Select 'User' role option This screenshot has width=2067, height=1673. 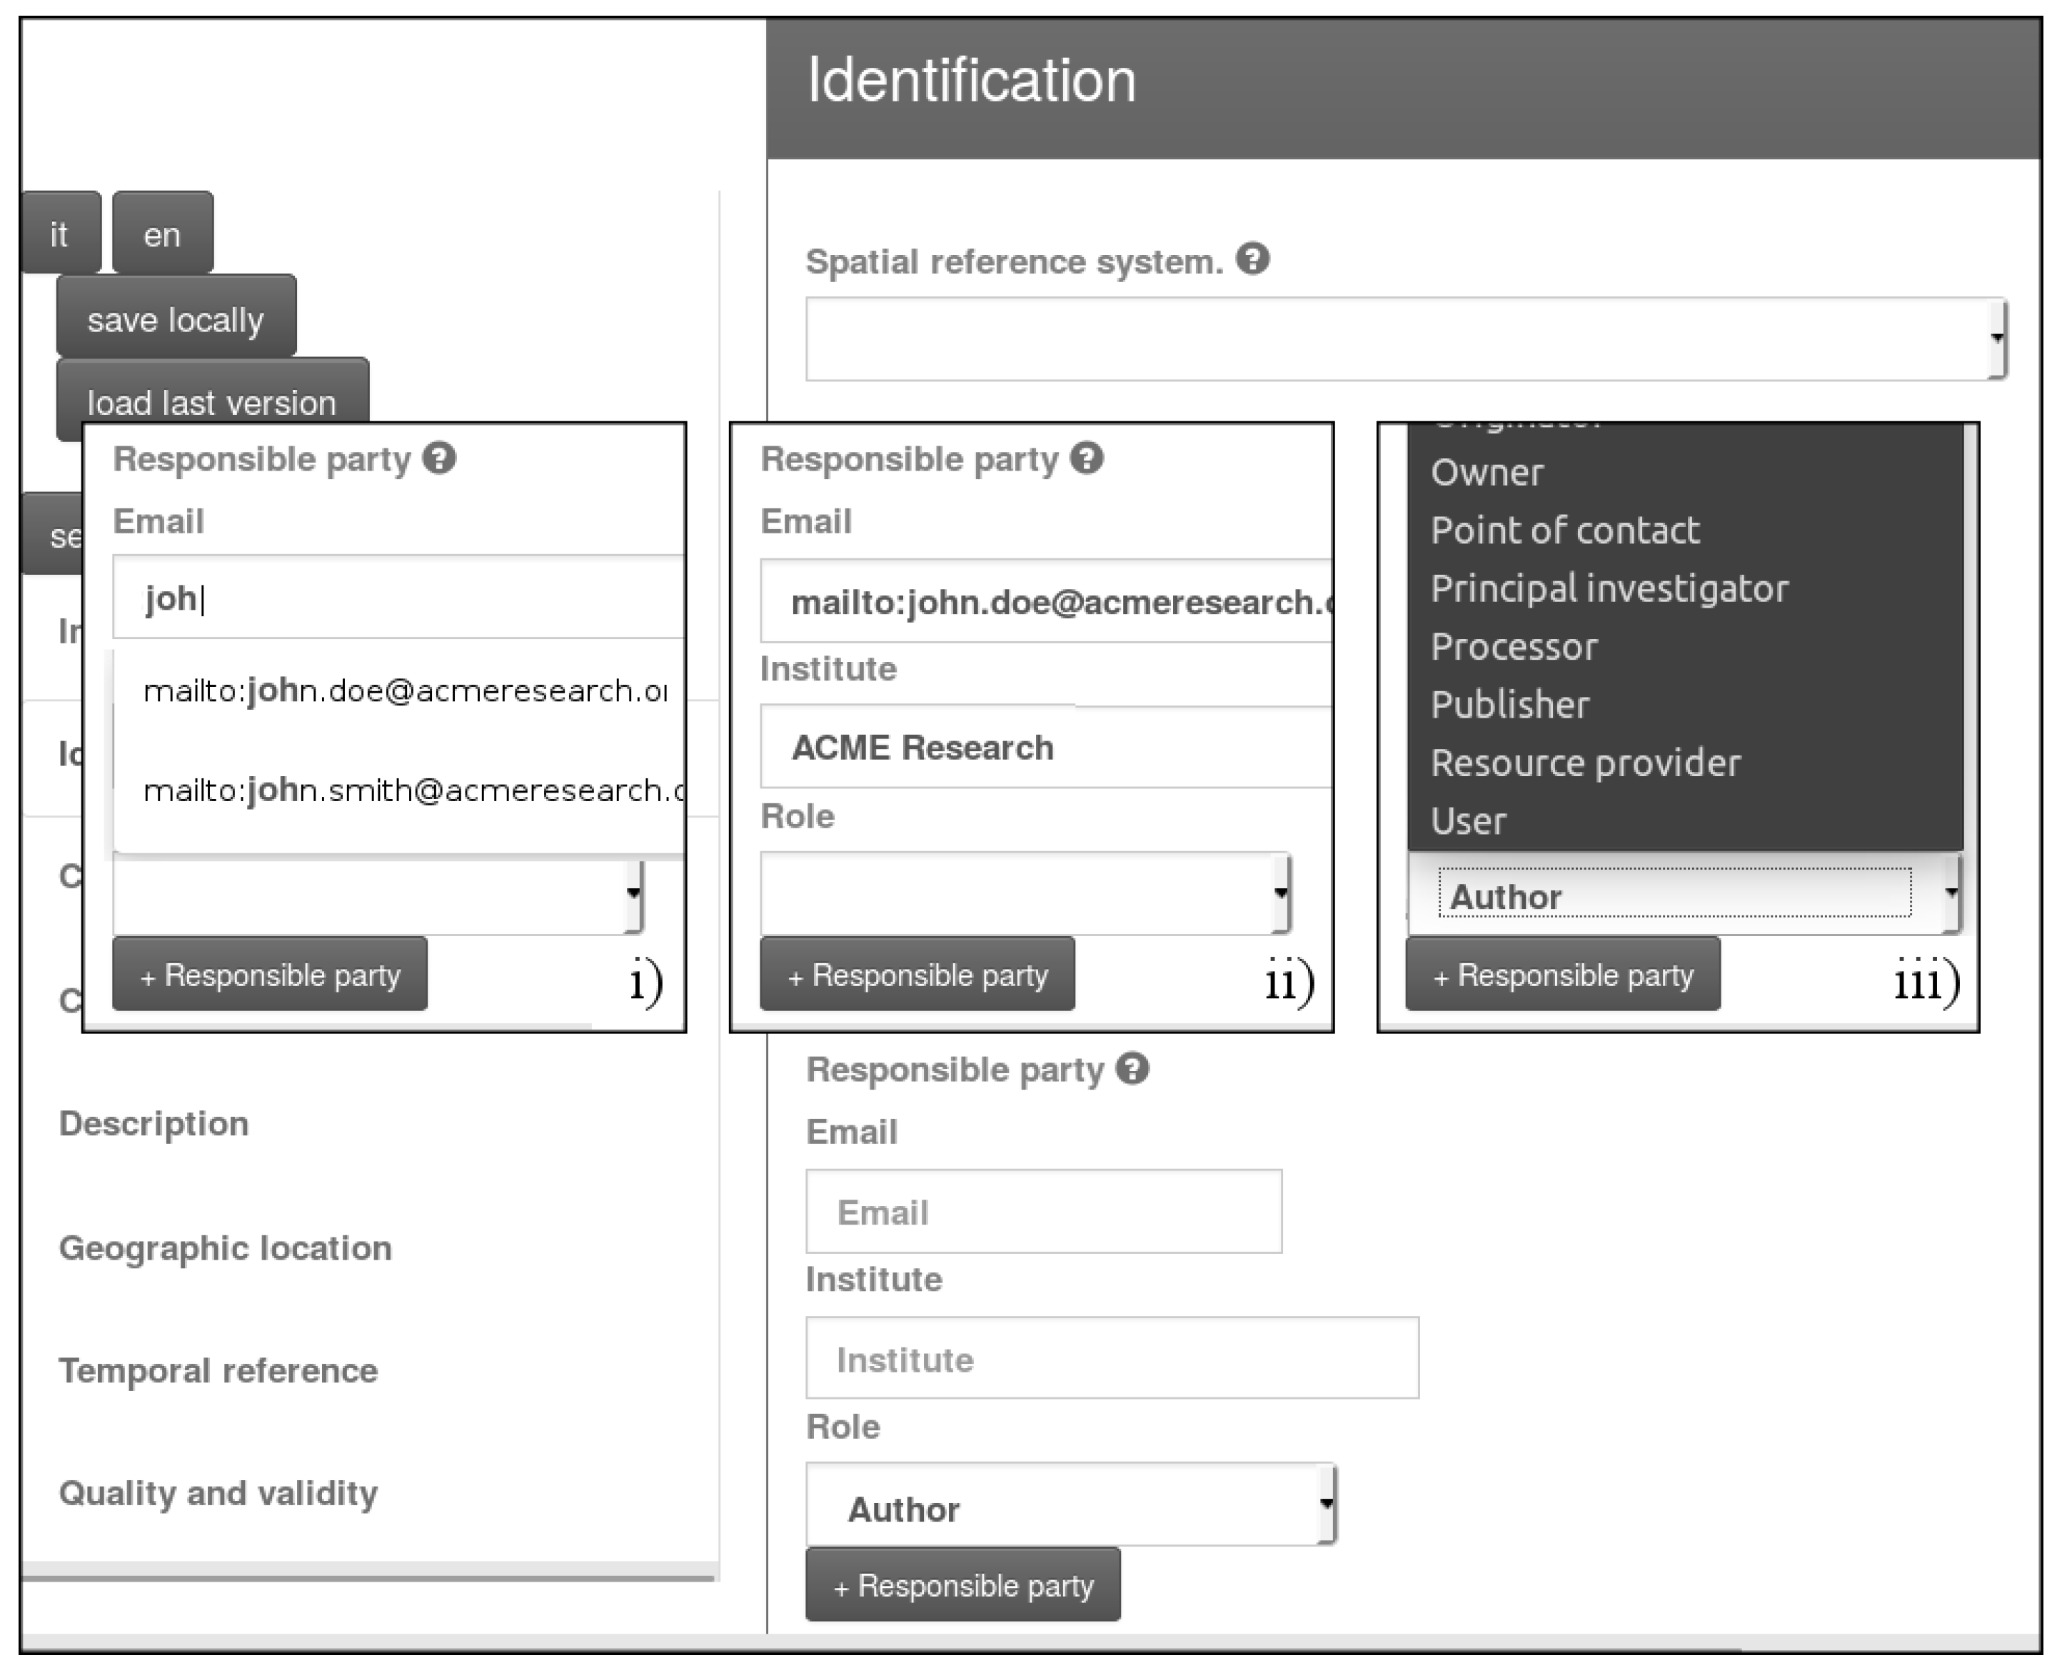[x=1684, y=821]
